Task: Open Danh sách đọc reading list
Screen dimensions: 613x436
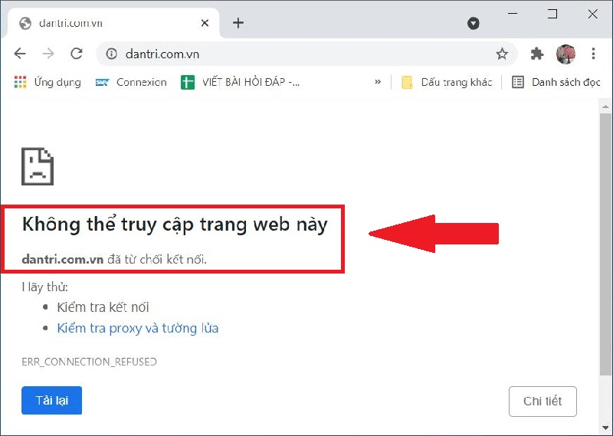Action: click(x=556, y=82)
